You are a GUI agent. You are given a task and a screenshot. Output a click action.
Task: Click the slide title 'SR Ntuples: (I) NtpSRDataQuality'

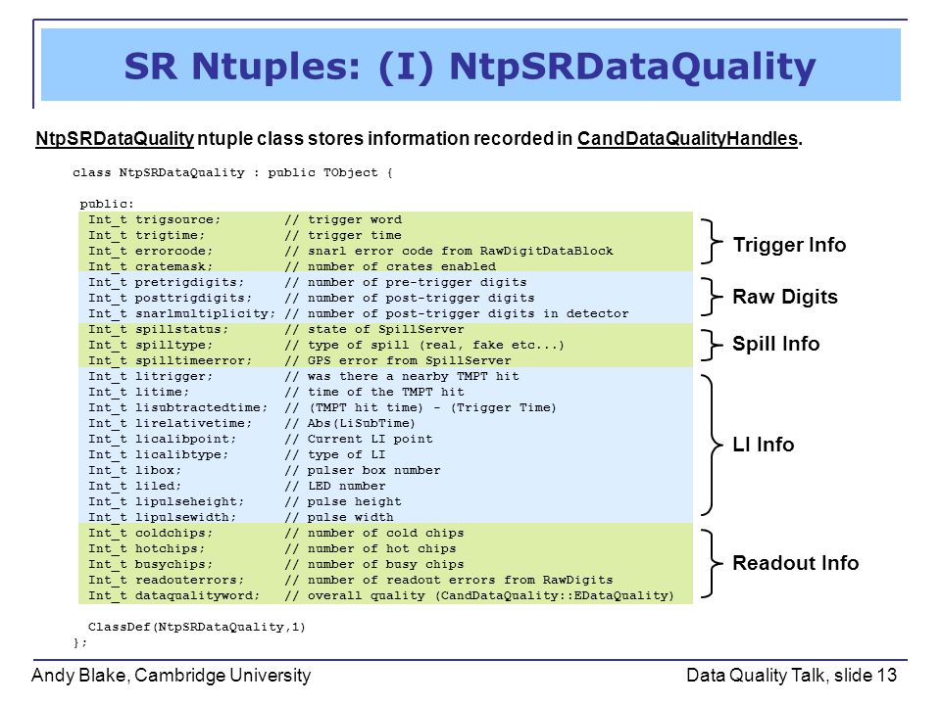(x=470, y=67)
